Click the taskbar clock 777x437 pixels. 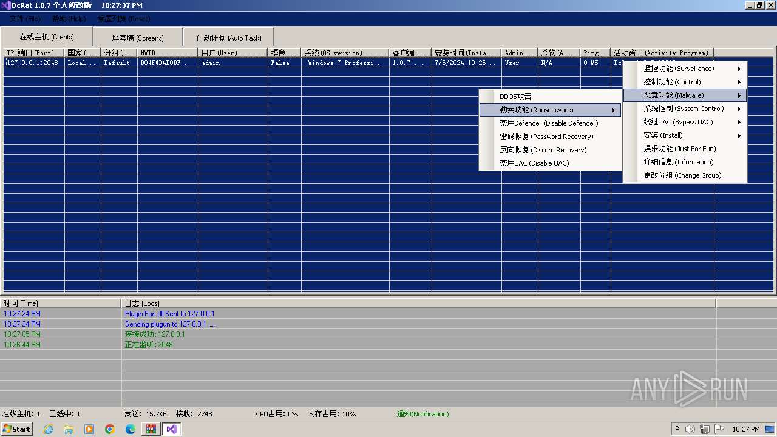[746, 429]
